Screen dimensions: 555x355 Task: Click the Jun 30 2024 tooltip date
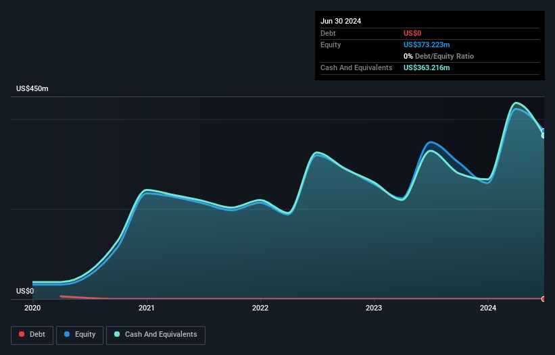coord(341,21)
